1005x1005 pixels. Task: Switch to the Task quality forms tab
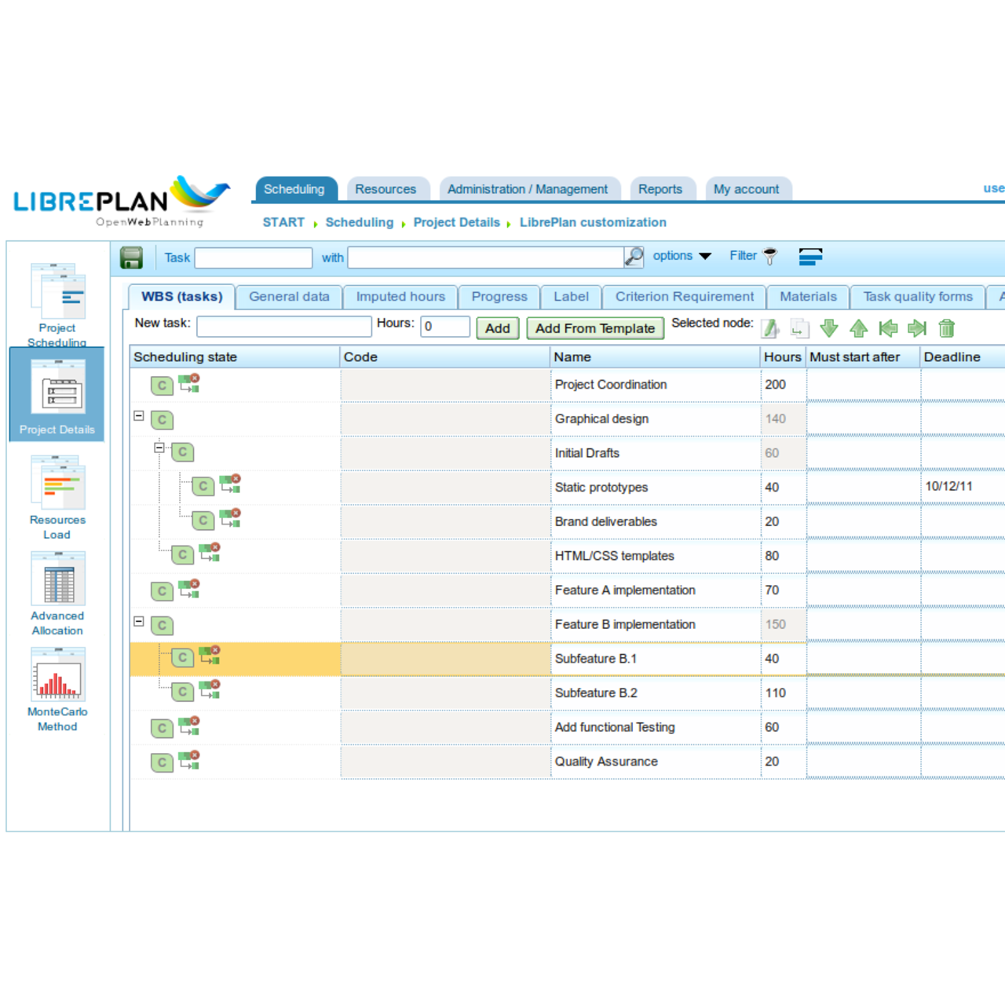[917, 297]
